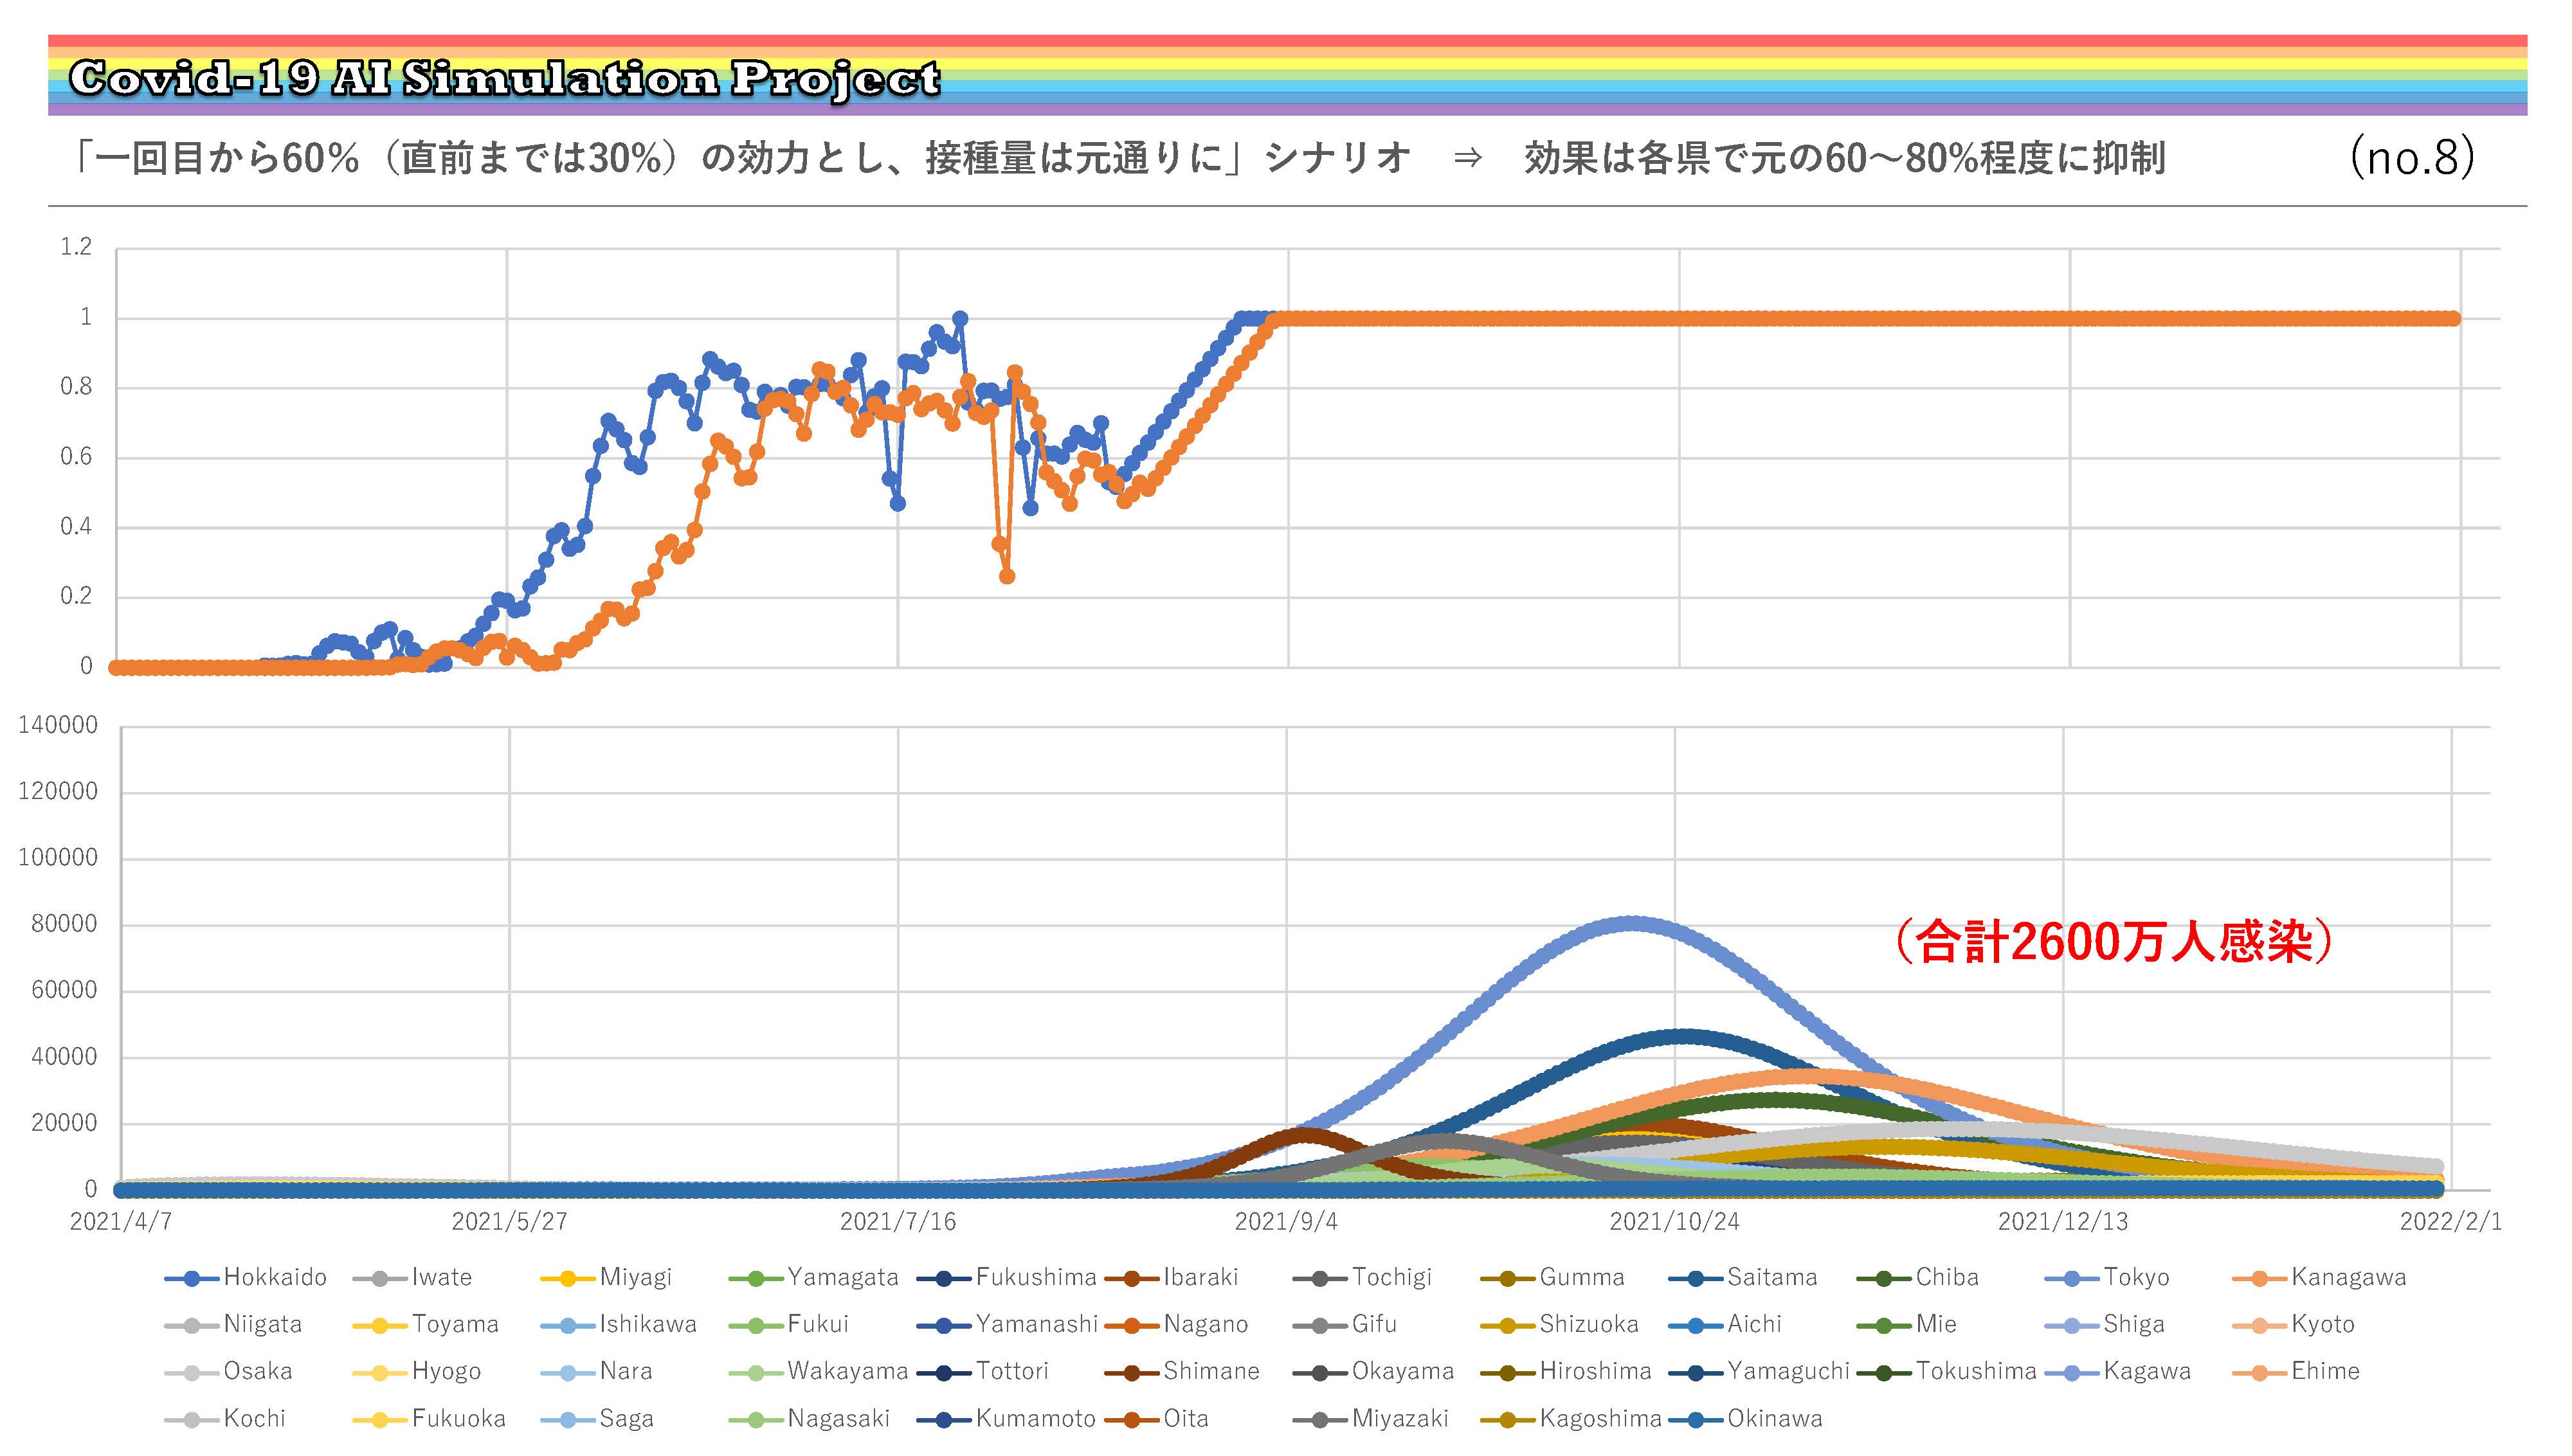The image size is (2572, 1456).
Task: Click the Hokkaido legend entry
Action: point(246,1277)
